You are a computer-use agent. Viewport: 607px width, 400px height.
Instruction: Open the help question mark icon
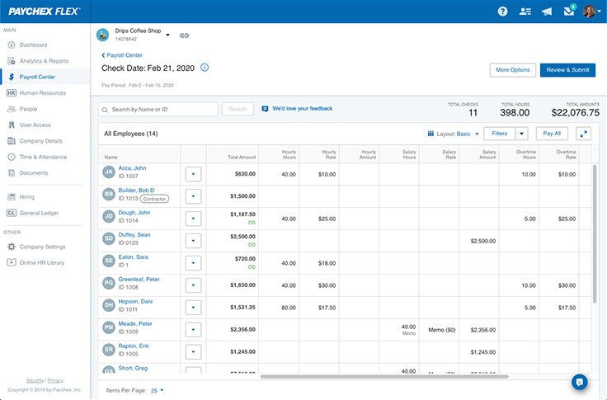coord(502,12)
